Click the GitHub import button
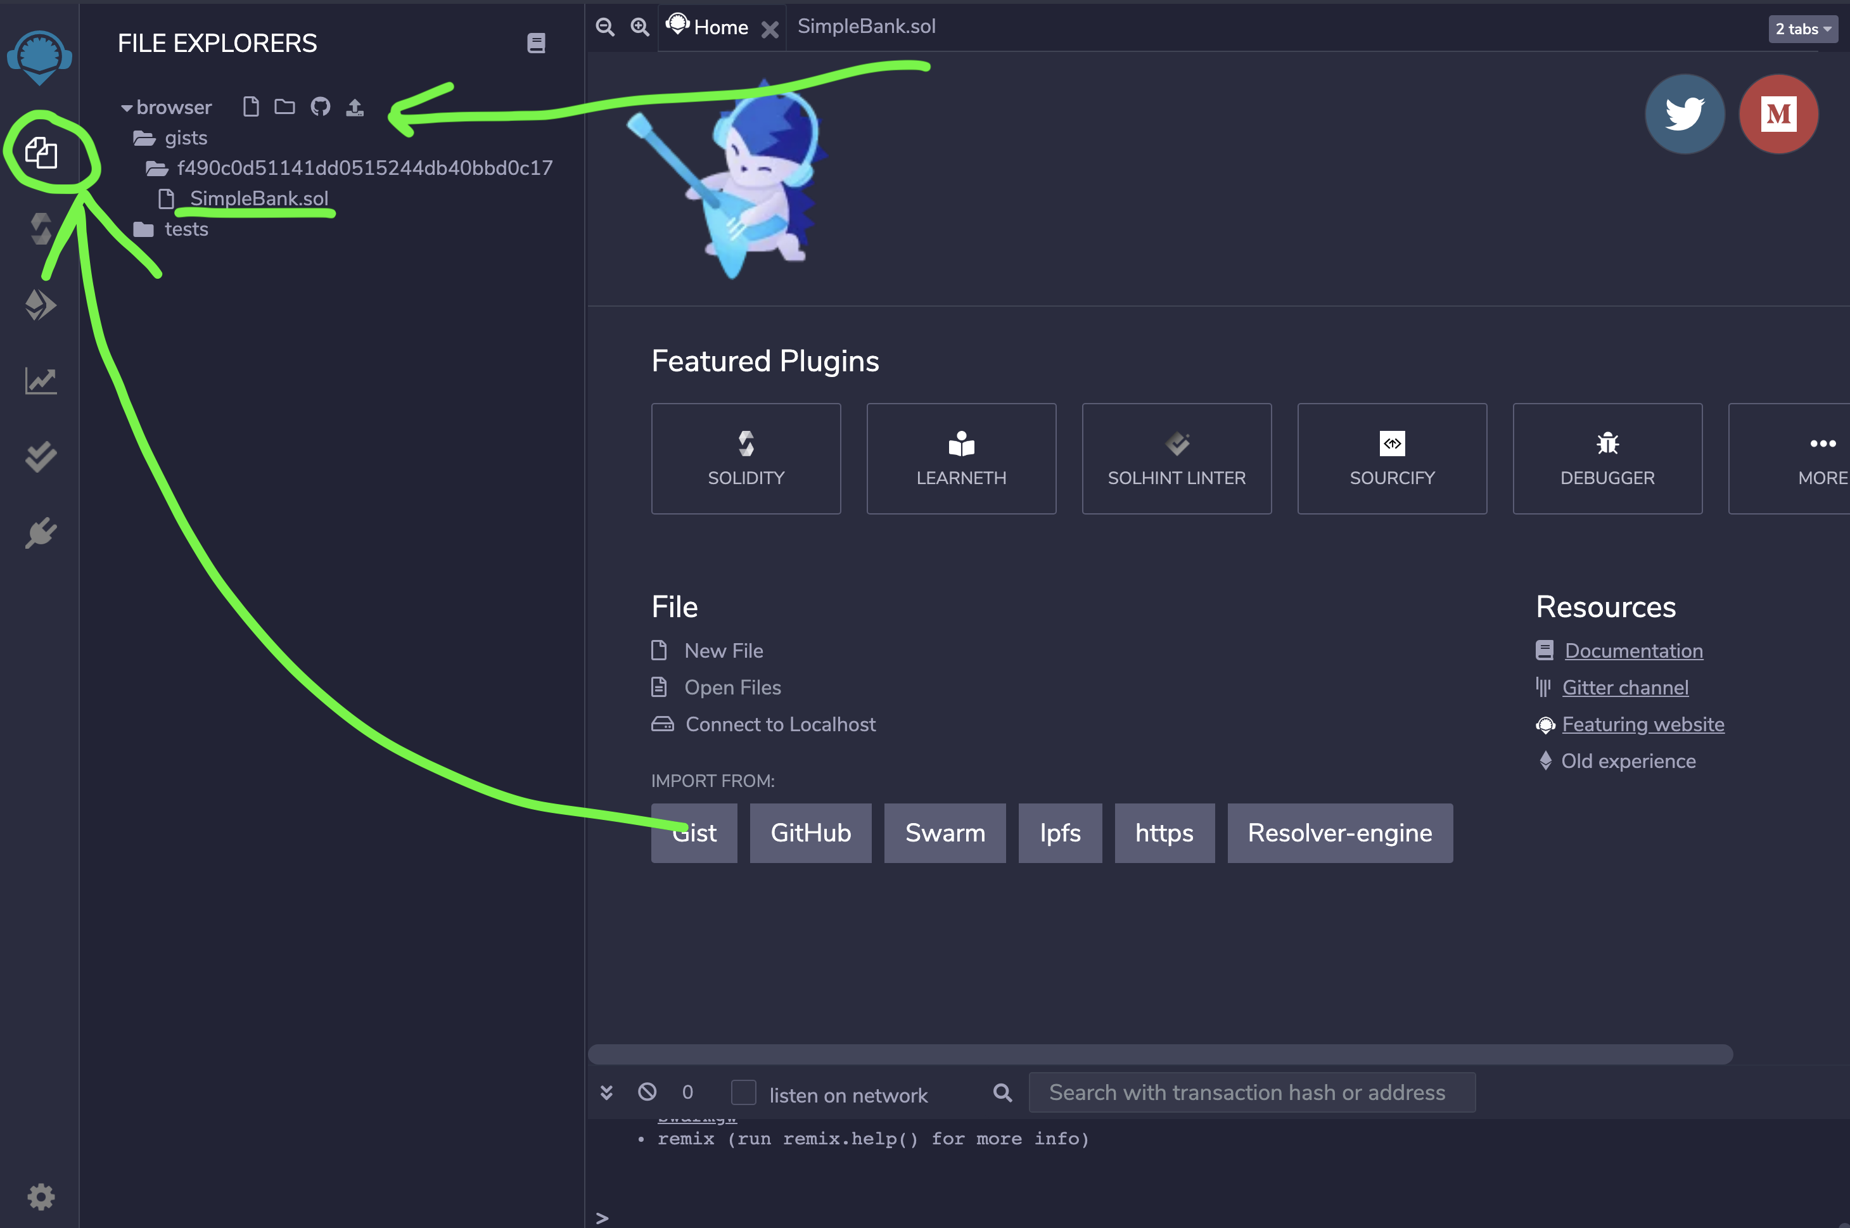The width and height of the screenshot is (1850, 1228). click(810, 832)
